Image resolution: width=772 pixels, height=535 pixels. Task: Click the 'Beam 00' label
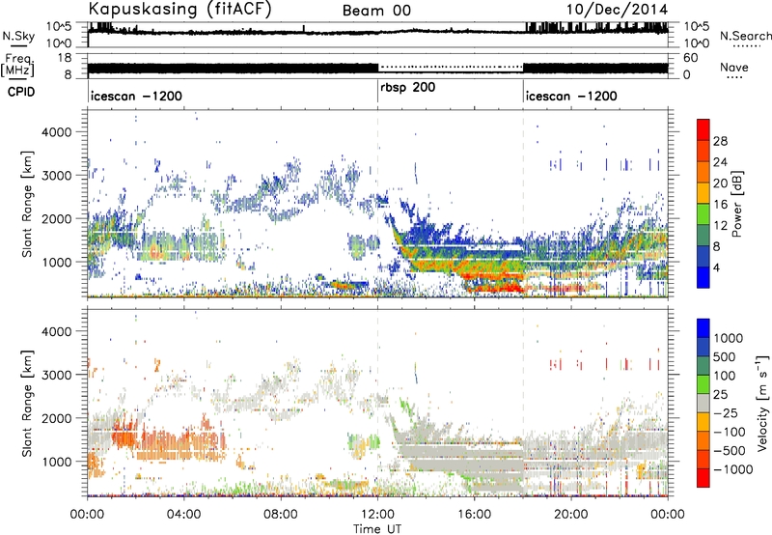pyautogui.click(x=376, y=11)
